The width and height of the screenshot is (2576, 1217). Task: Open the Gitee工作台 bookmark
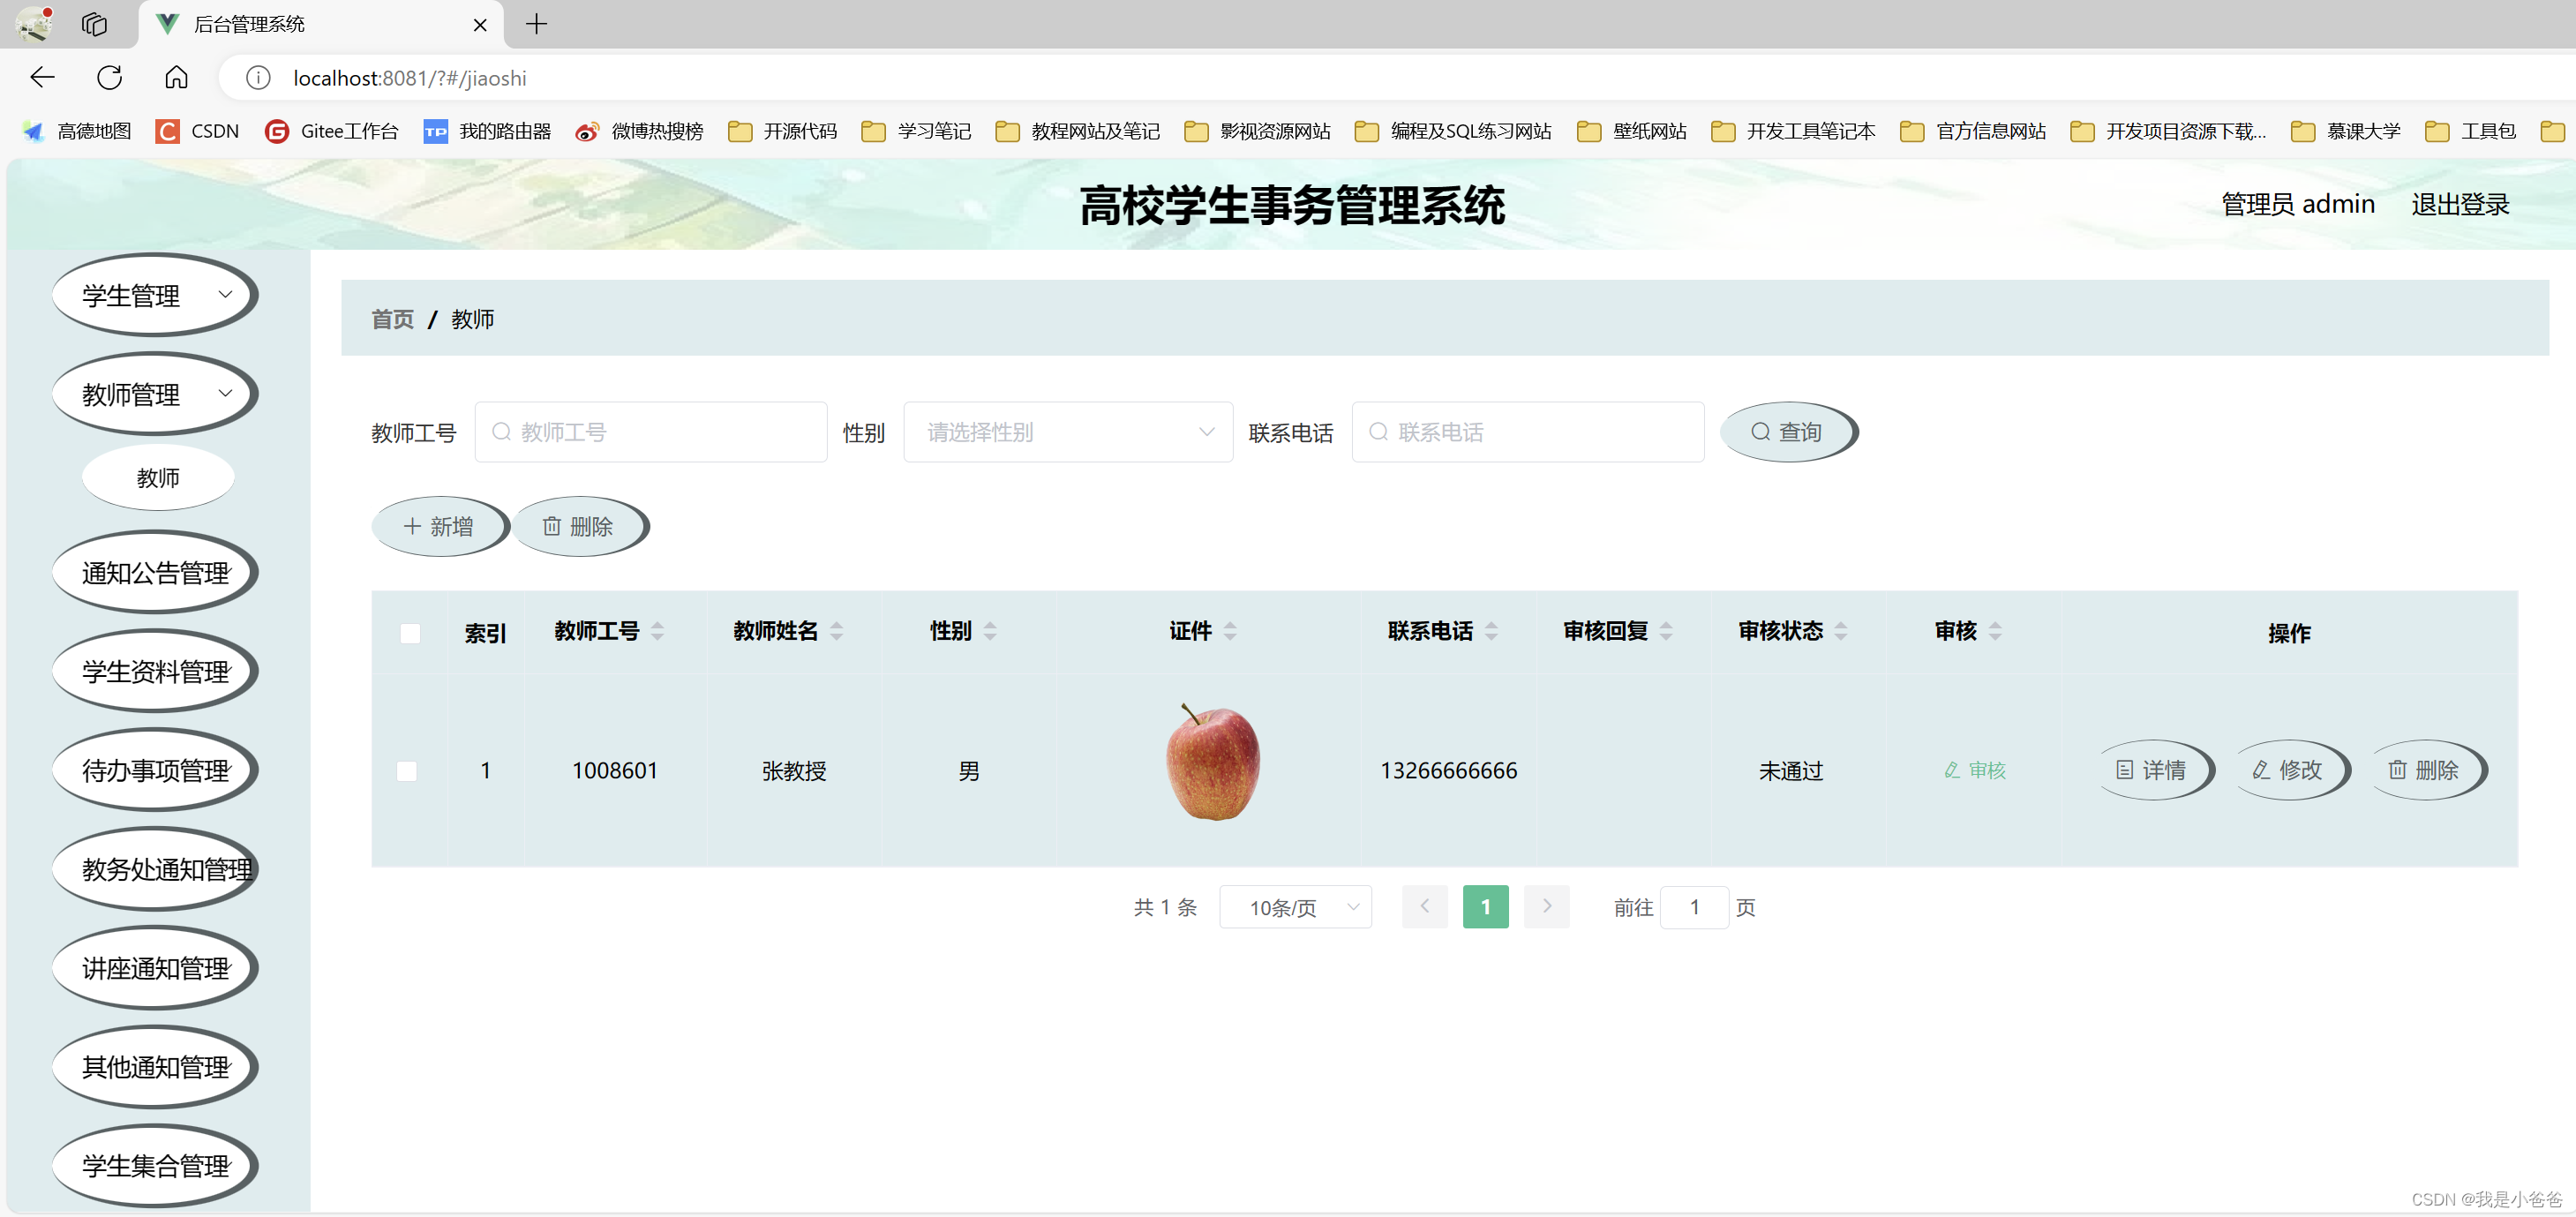(x=331, y=131)
